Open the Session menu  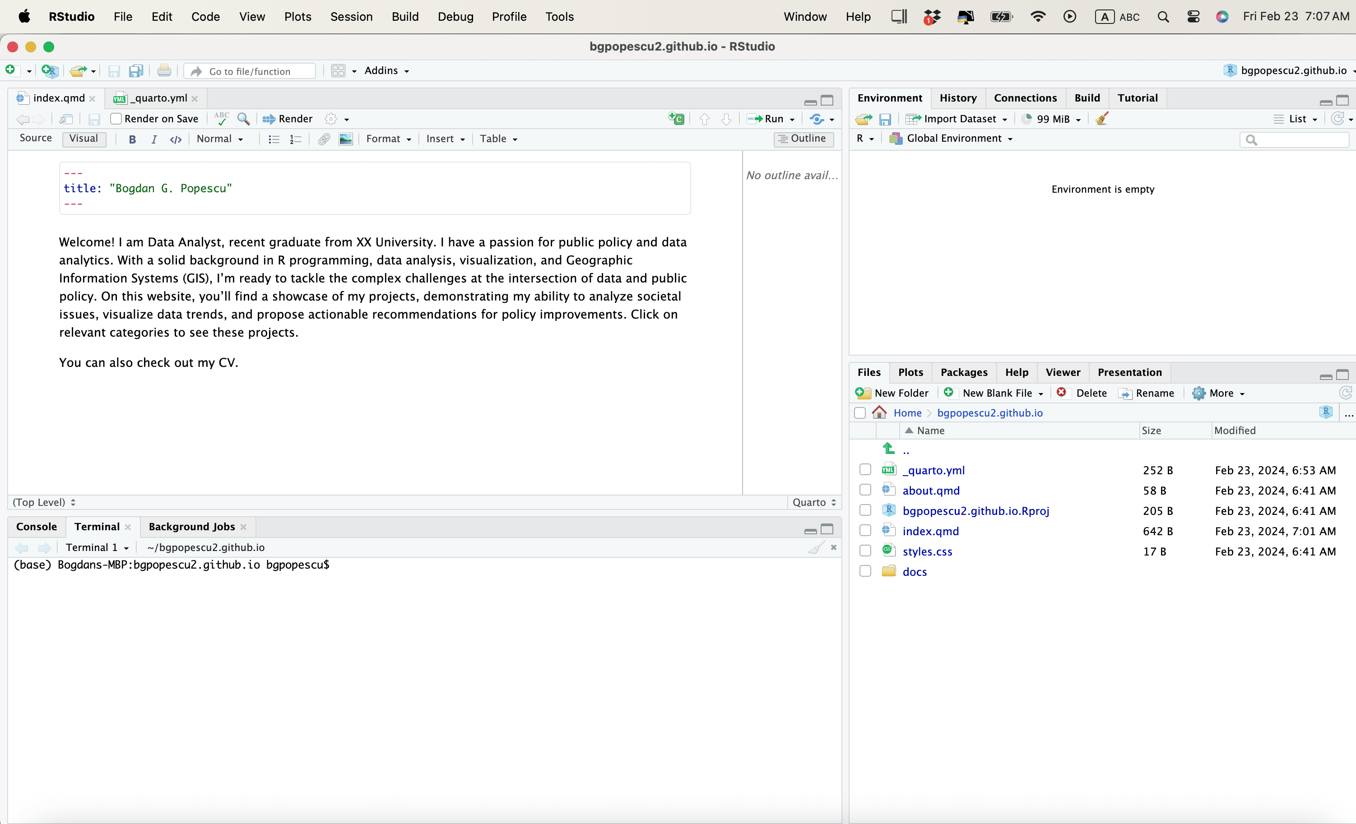point(351,17)
